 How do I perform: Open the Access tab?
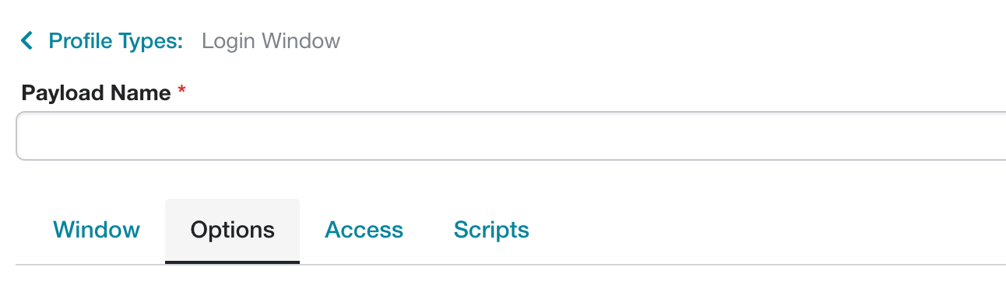pyautogui.click(x=364, y=230)
